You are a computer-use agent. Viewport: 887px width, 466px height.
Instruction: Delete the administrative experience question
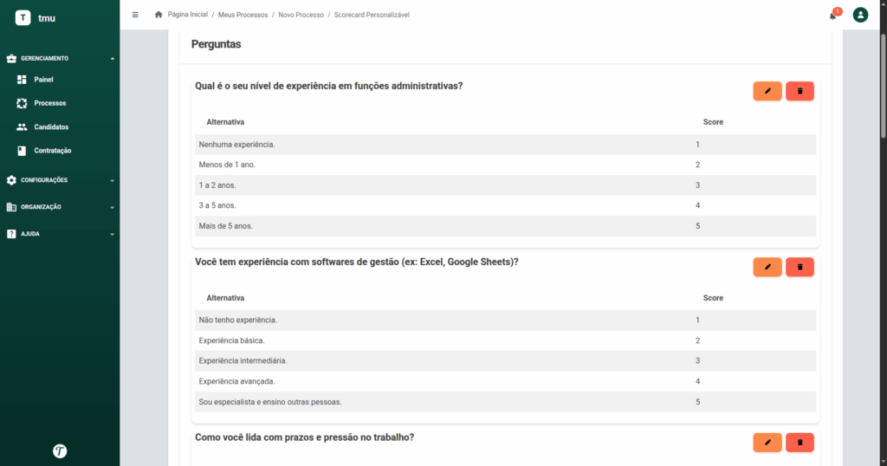pos(800,91)
